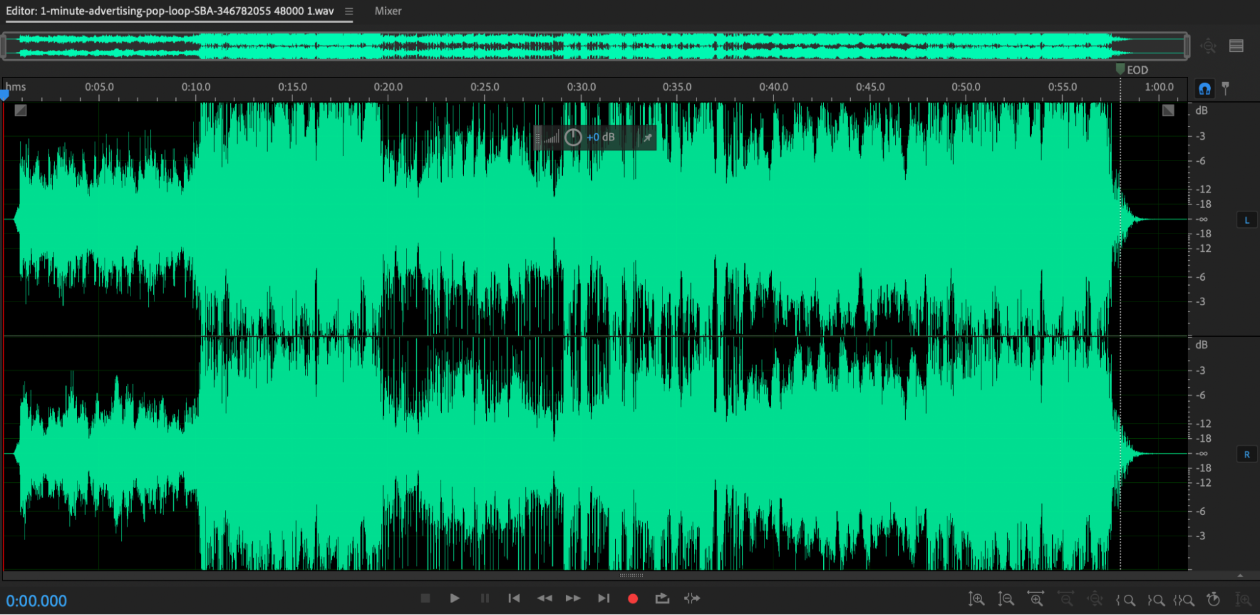Zoom out amplitude
This screenshot has height=615, width=1260.
tap(1006, 599)
